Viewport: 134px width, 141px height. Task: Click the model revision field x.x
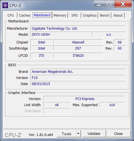tap(109, 34)
